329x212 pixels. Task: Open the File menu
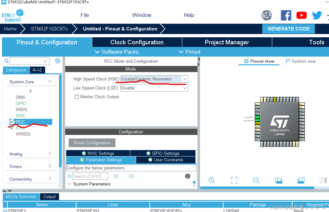85,15
